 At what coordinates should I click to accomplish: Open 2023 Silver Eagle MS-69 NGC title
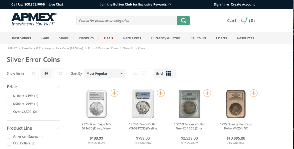tap(96, 126)
